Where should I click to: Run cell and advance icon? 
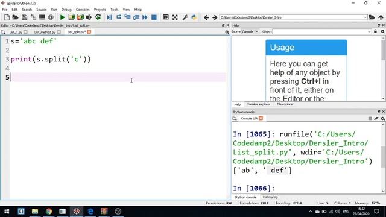[x=80, y=17]
